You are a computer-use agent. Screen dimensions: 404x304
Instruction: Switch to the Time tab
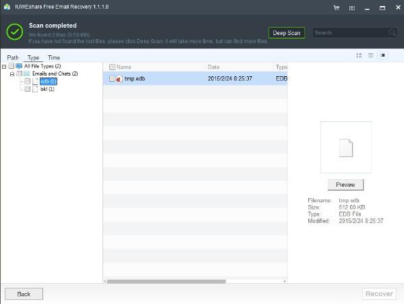(54, 58)
